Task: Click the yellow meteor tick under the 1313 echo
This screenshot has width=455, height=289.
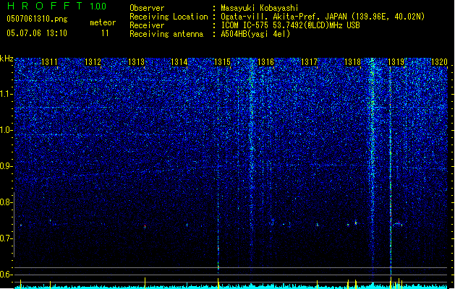Action: tap(145, 283)
